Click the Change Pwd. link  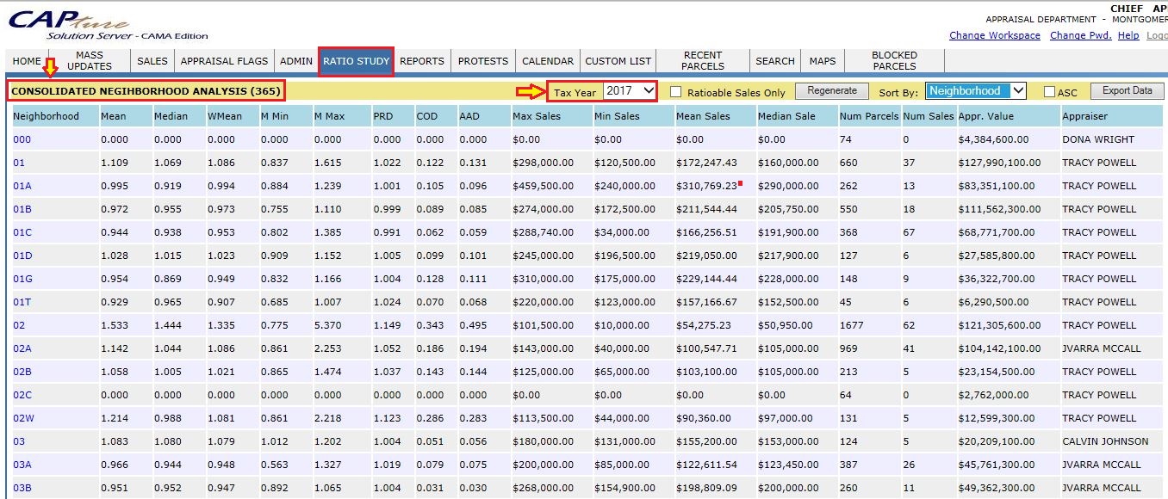[1080, 35]
